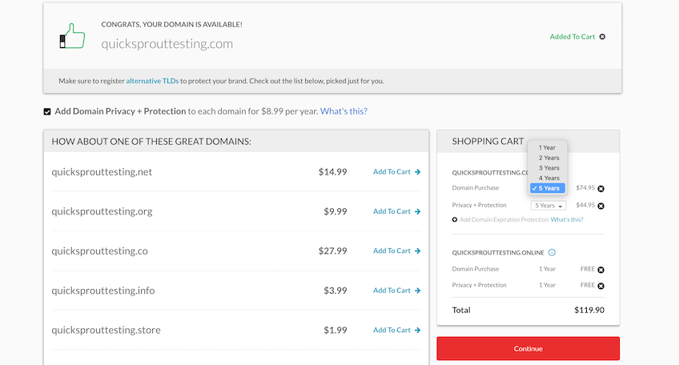Click the thumbs-up domain available icon
679x365 pixels.
tap(72, 36)
